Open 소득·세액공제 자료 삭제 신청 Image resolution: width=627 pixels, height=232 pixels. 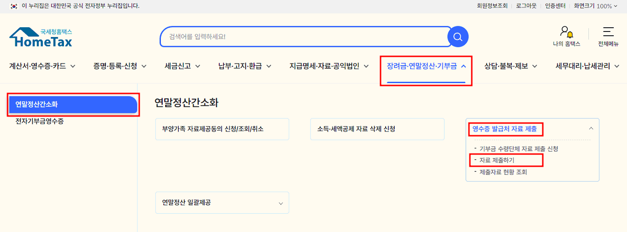click(377, 129)
